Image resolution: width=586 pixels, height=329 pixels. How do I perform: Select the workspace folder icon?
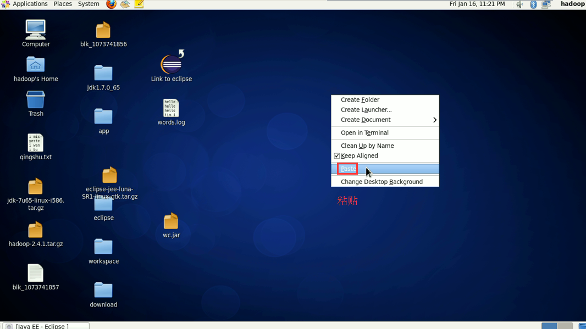103,247
